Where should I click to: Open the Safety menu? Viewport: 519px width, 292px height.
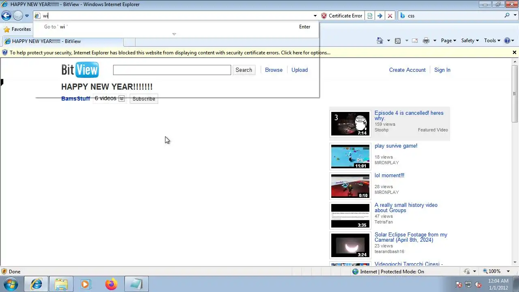470,41
